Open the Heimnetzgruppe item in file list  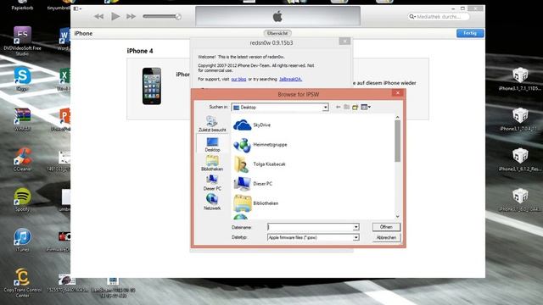[x=260, y=145]
